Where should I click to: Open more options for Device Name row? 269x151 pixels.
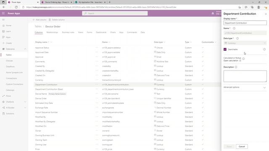click(x=97, y=94)
